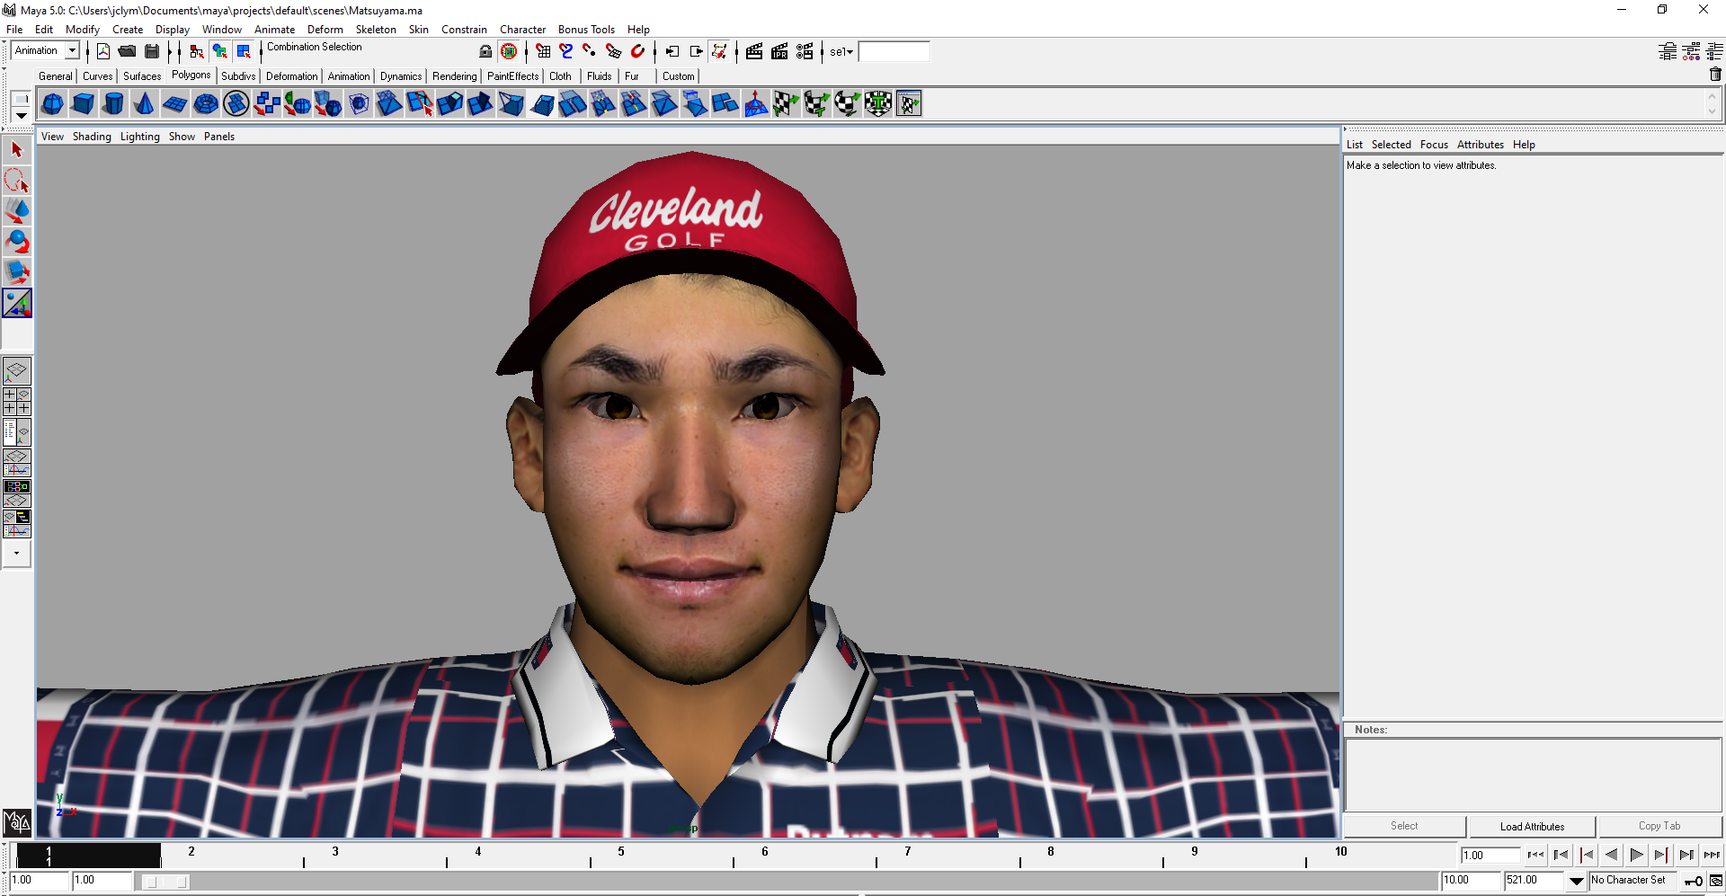Play animation backwards
Image resolution: width=1726 pixels, height=896 pixels.
[x=1611, y=856]
